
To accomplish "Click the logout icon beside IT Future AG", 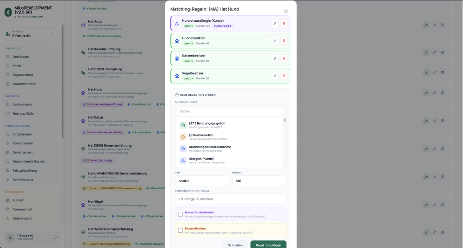I will tap(55, 237).
